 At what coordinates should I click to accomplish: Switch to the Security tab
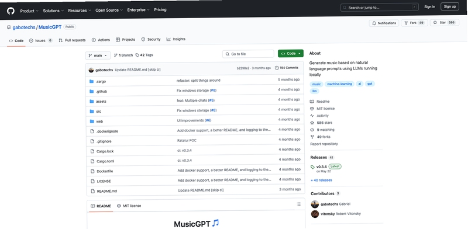(151, 39)
